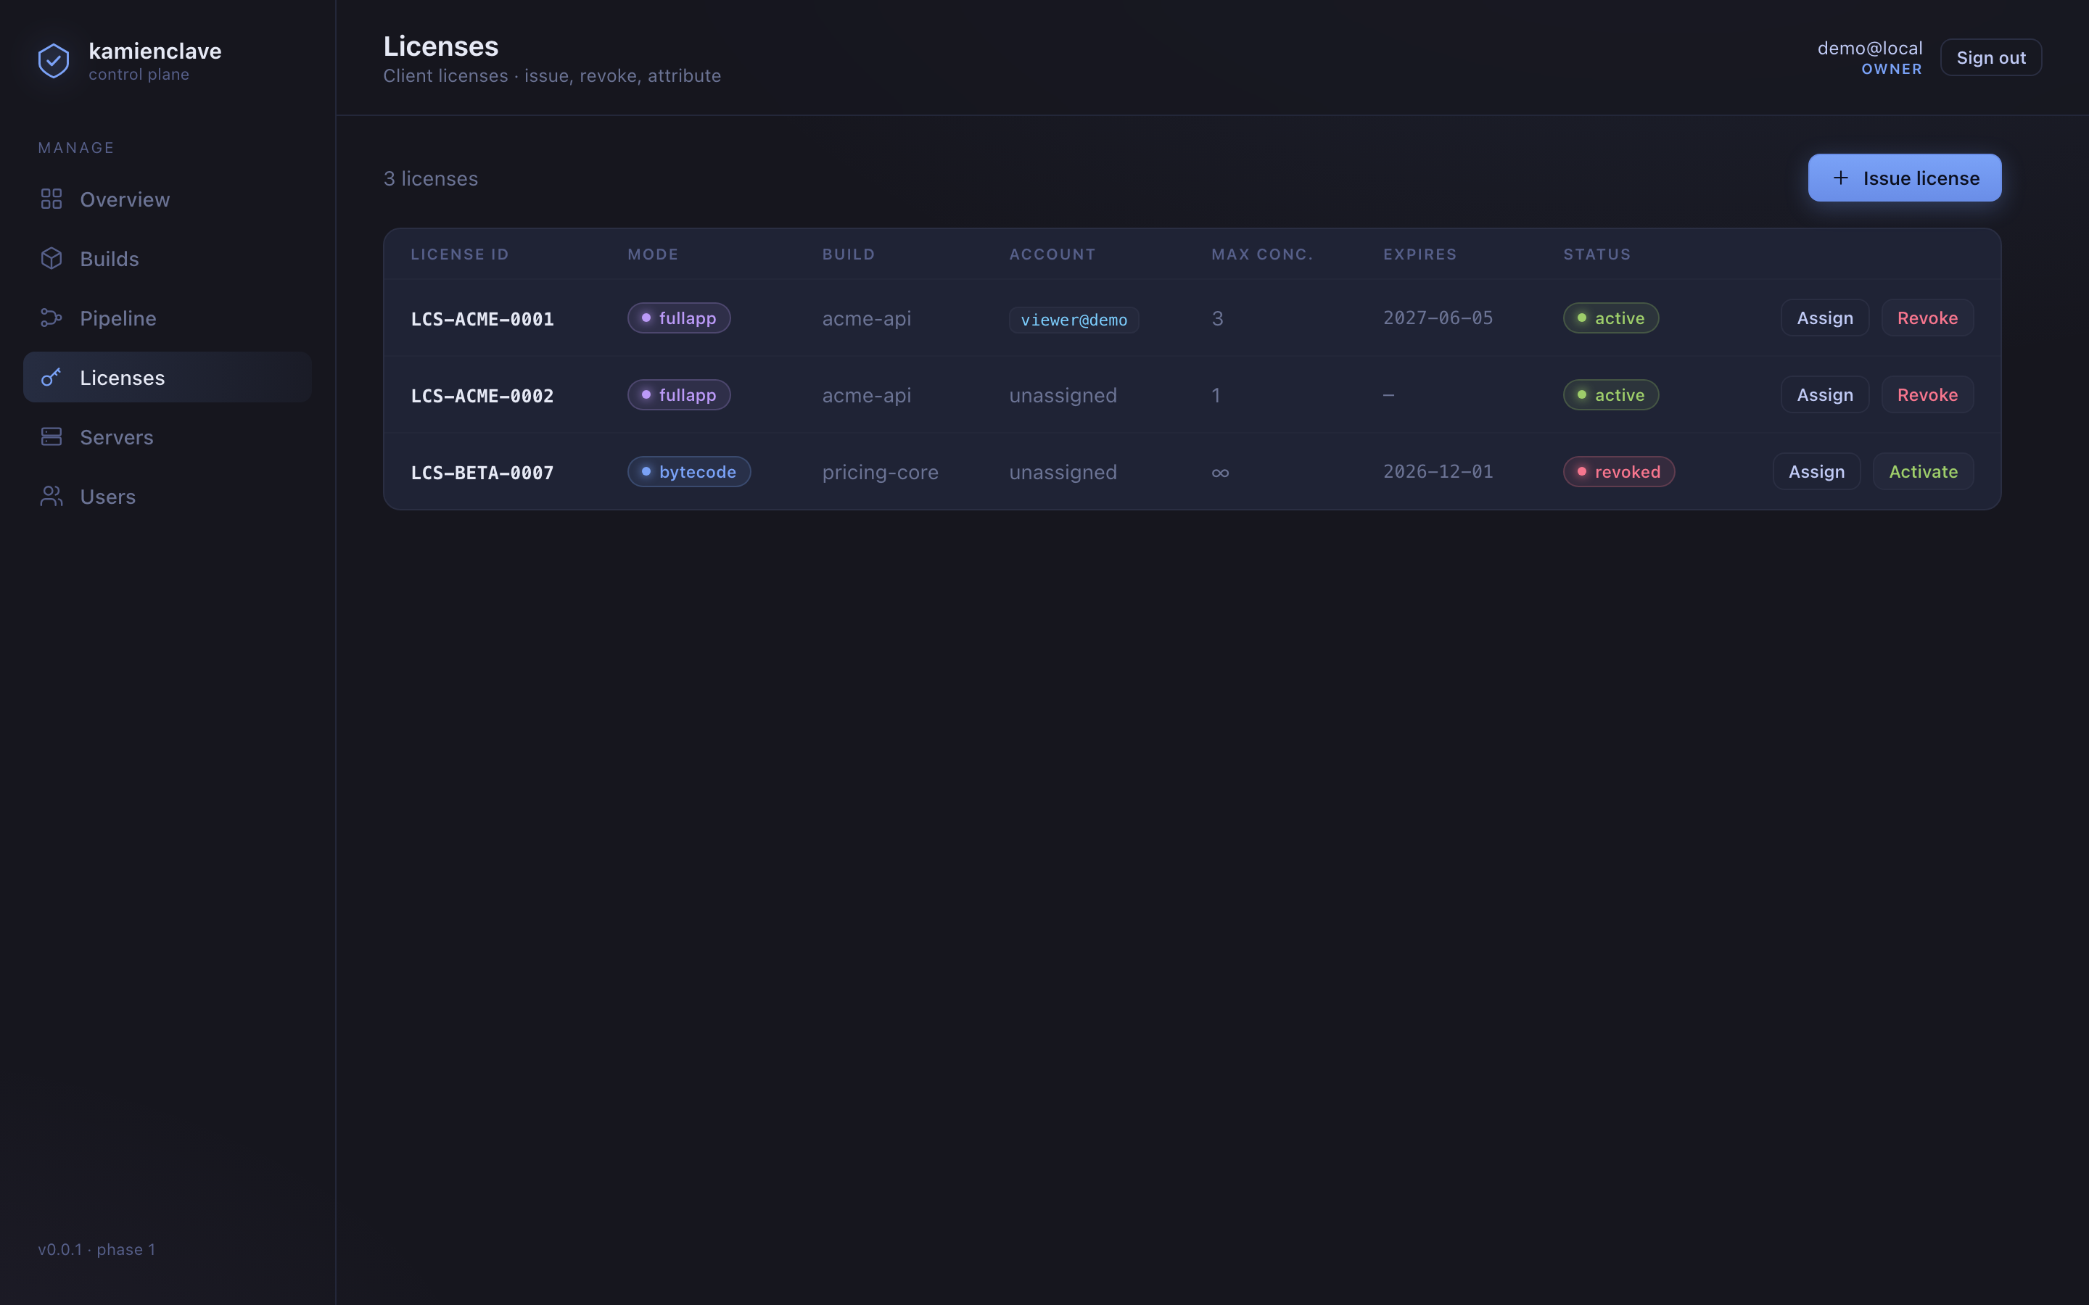Click the v0.0.1 phase 1 version text

(x=96, y=1249)
